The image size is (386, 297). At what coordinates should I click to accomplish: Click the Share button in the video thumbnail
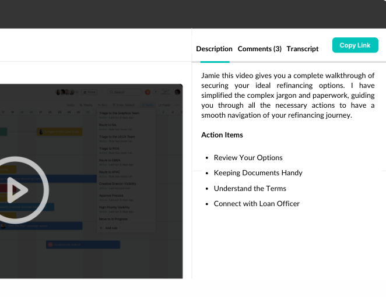coord(89,92)
